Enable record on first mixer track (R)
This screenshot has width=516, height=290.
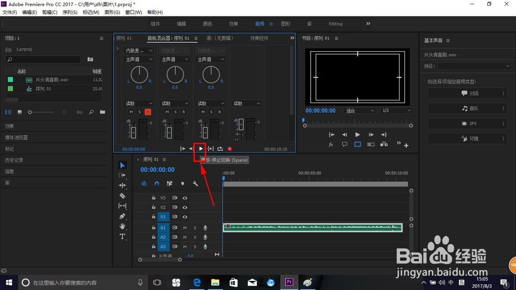148,112
